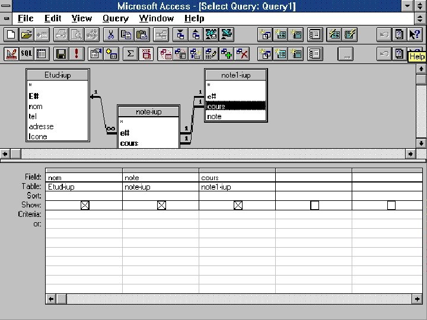The width and height of the screenshot is (427, 320).
Task: Click the AutoForm lightning icon
Action: pyautogui.click(x=334, y=34)
